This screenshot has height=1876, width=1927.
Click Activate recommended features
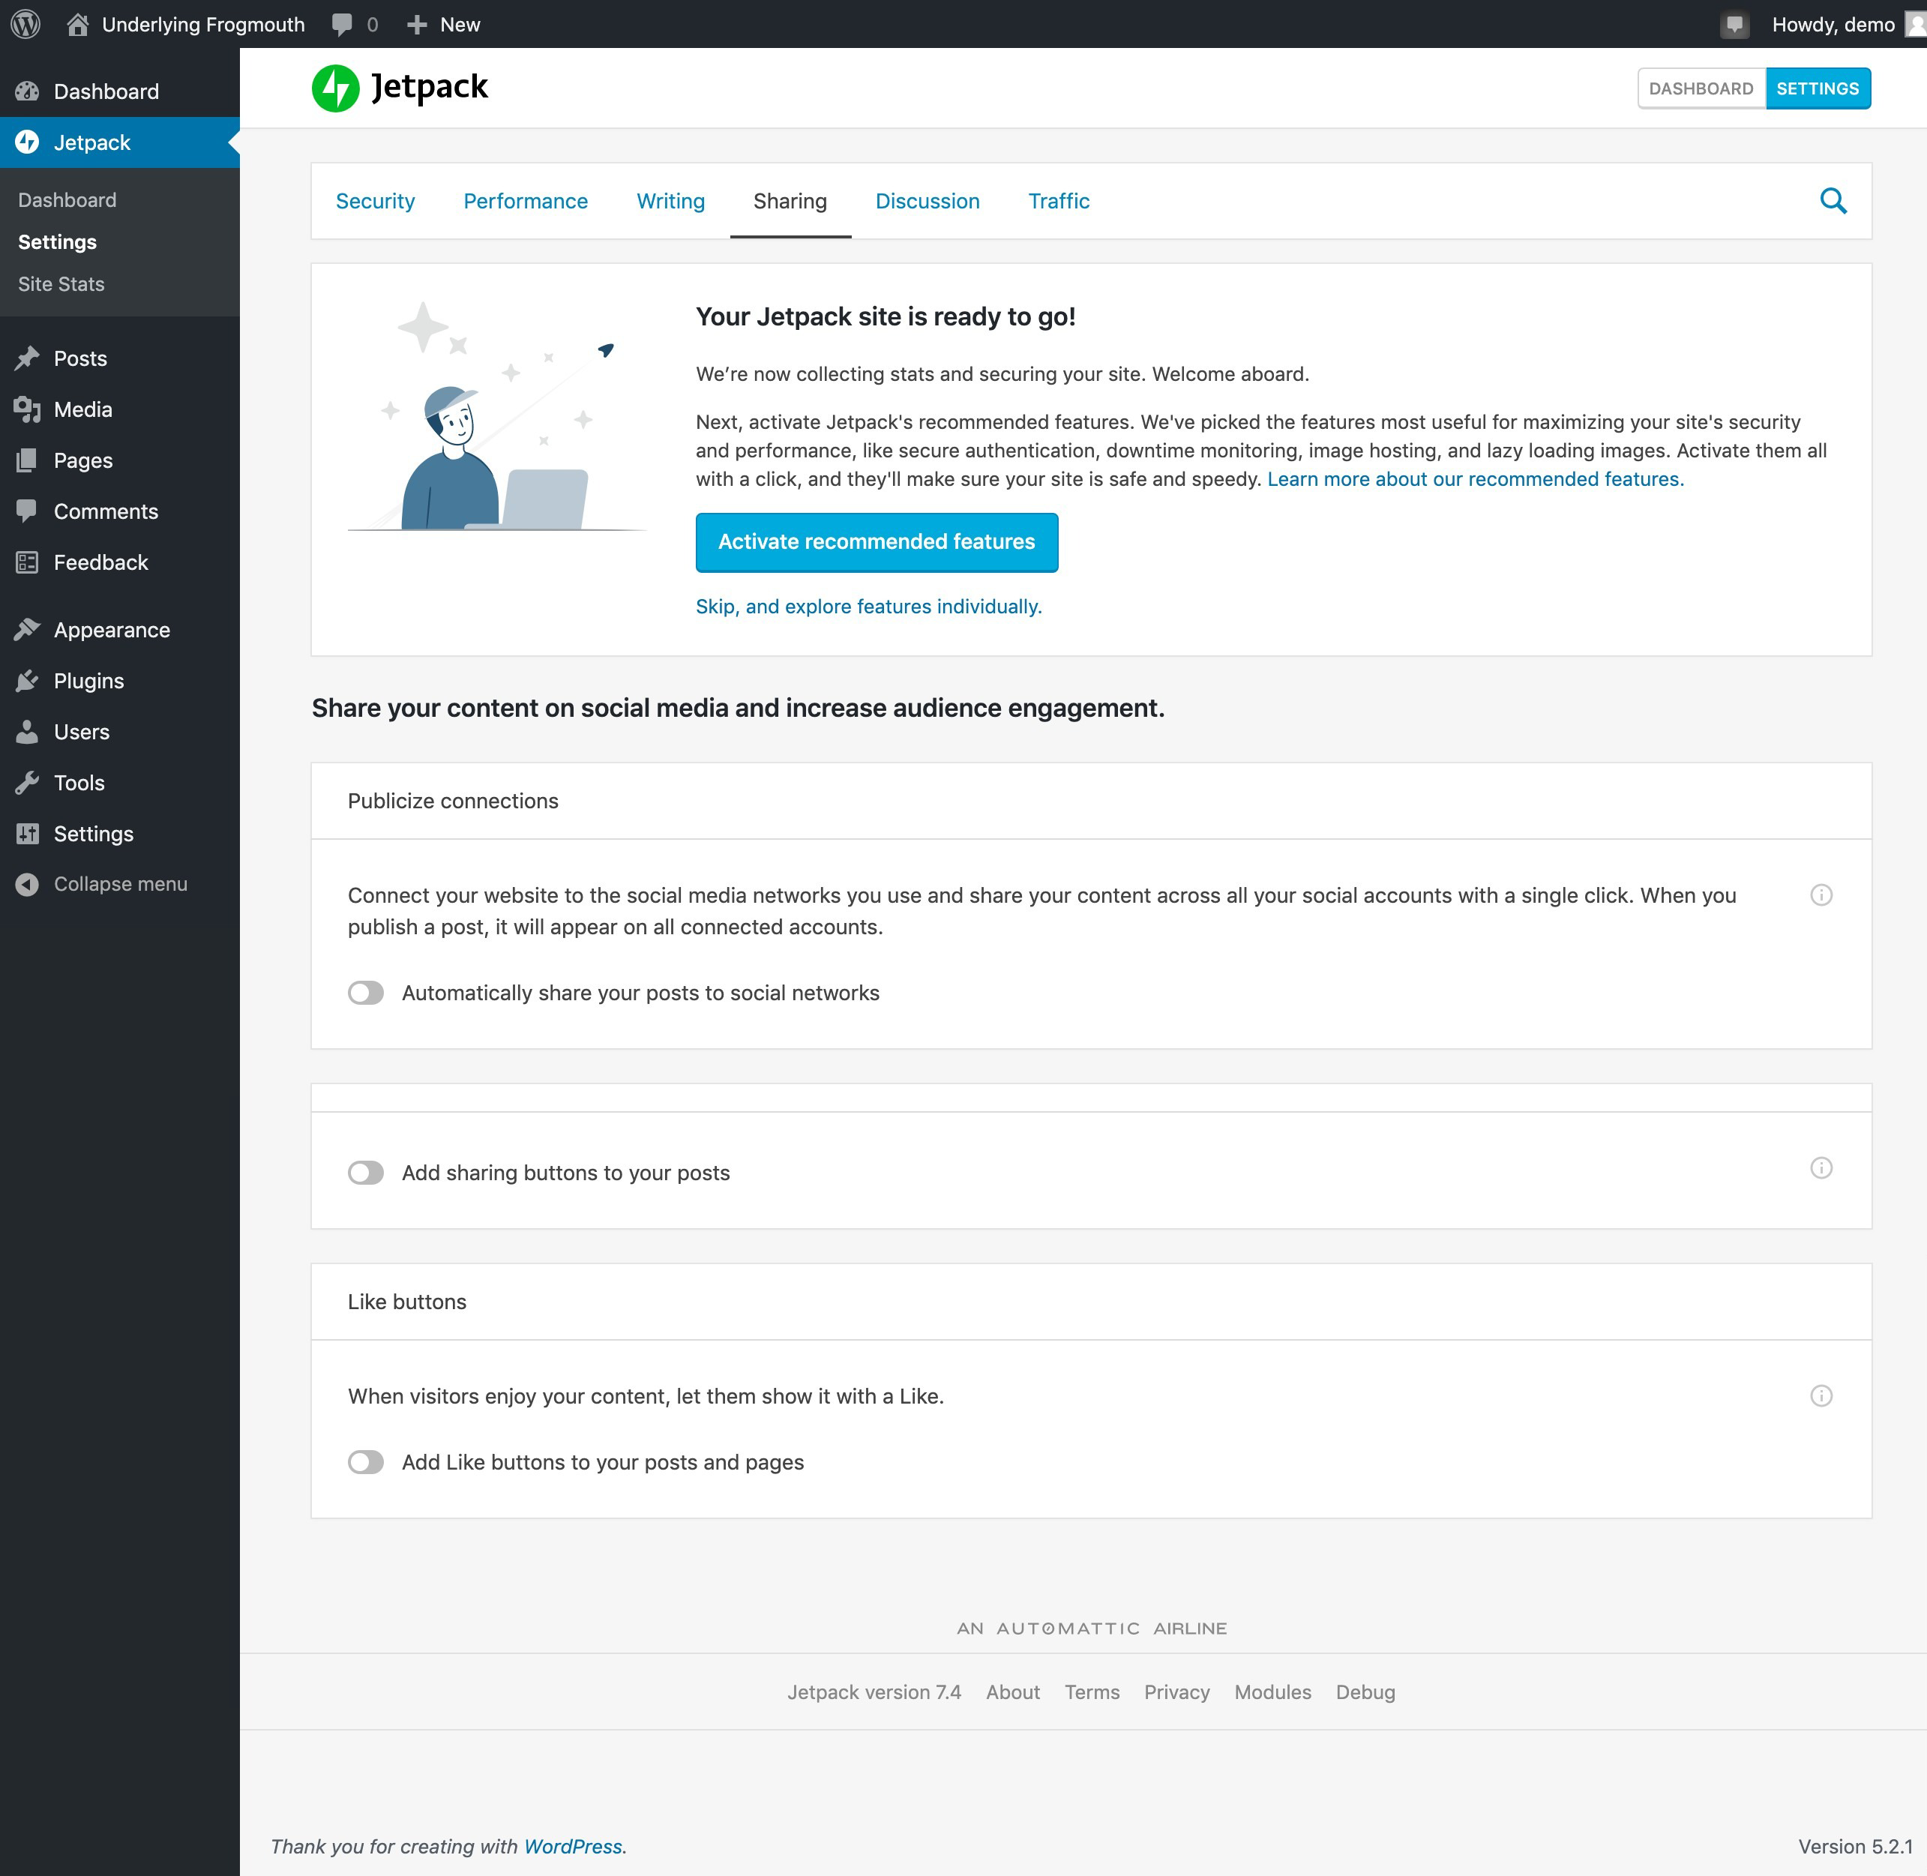877,542
